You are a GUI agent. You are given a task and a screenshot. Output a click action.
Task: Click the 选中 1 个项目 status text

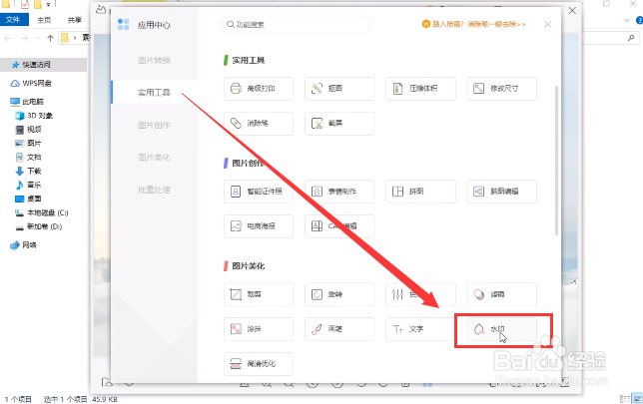point(65,399)
